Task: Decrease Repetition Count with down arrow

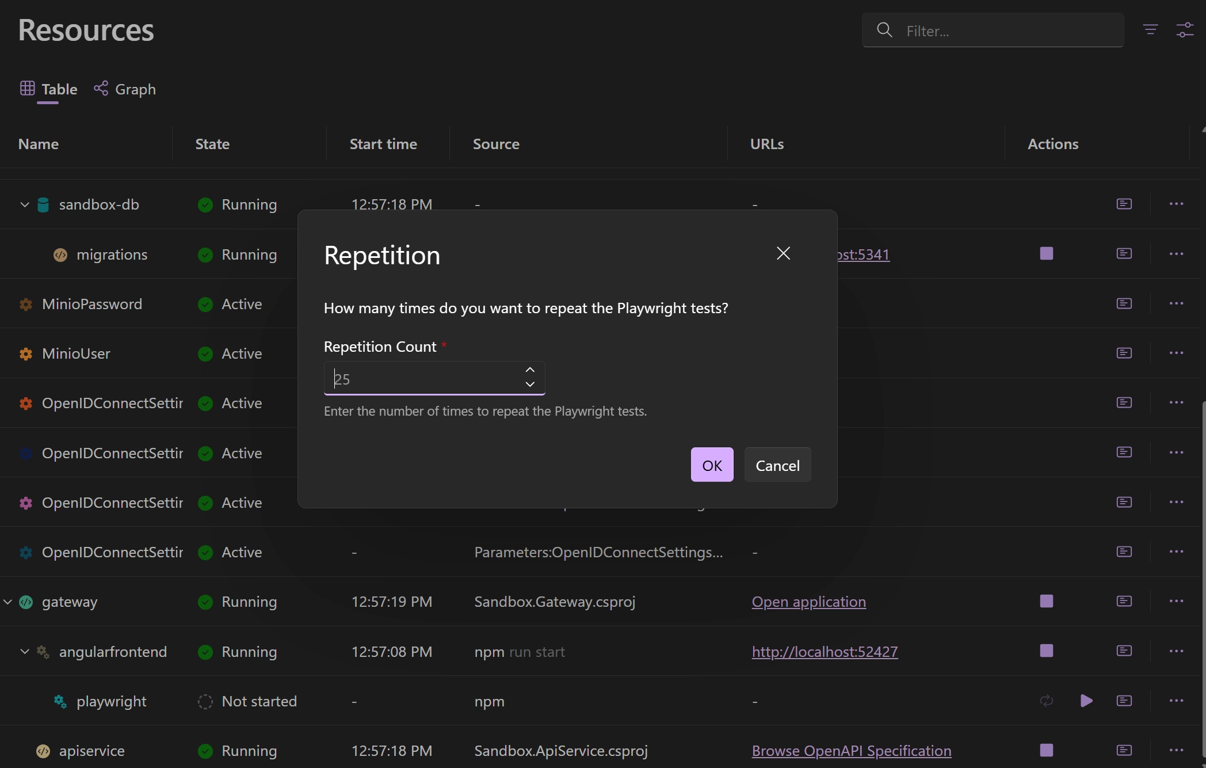Action: [530, 384]
